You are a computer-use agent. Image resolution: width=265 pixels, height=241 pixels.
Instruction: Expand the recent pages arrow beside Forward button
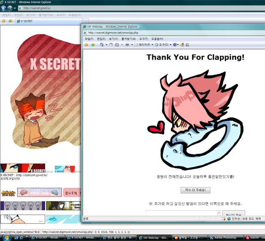[x=15, y=8]
